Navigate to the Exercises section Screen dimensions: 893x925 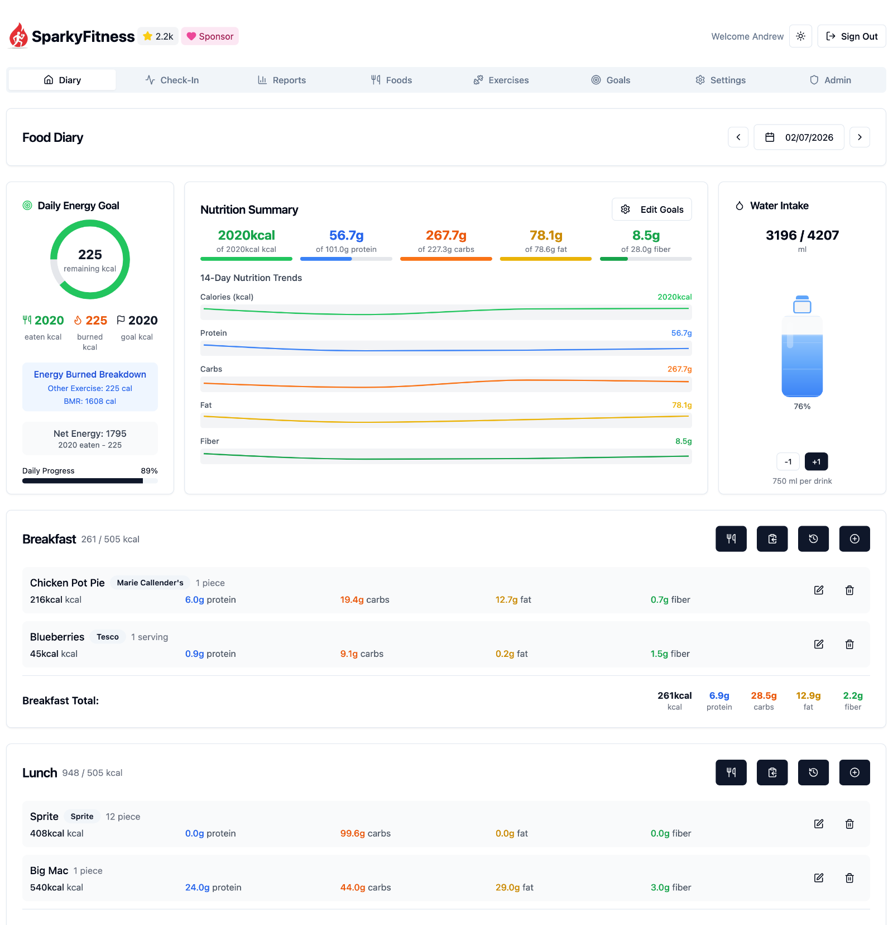click(x=500, y=80)
